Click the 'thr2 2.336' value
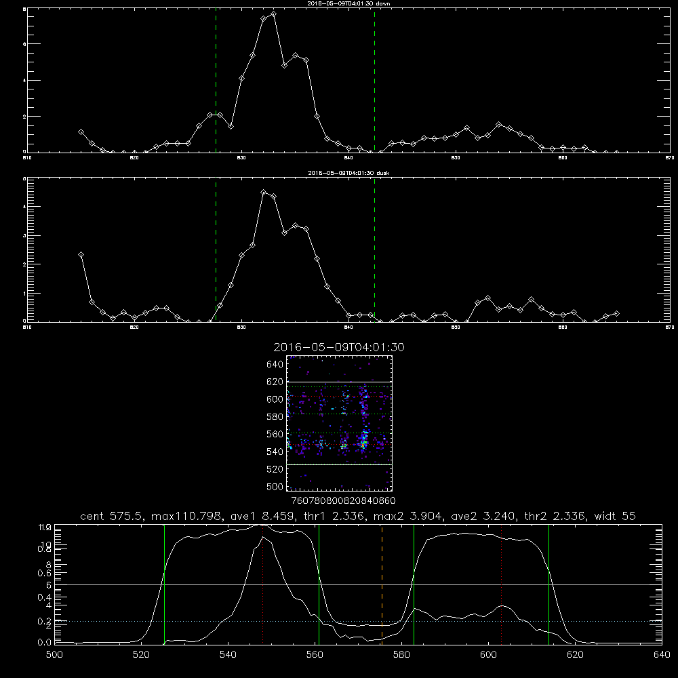 click(555, 516)
